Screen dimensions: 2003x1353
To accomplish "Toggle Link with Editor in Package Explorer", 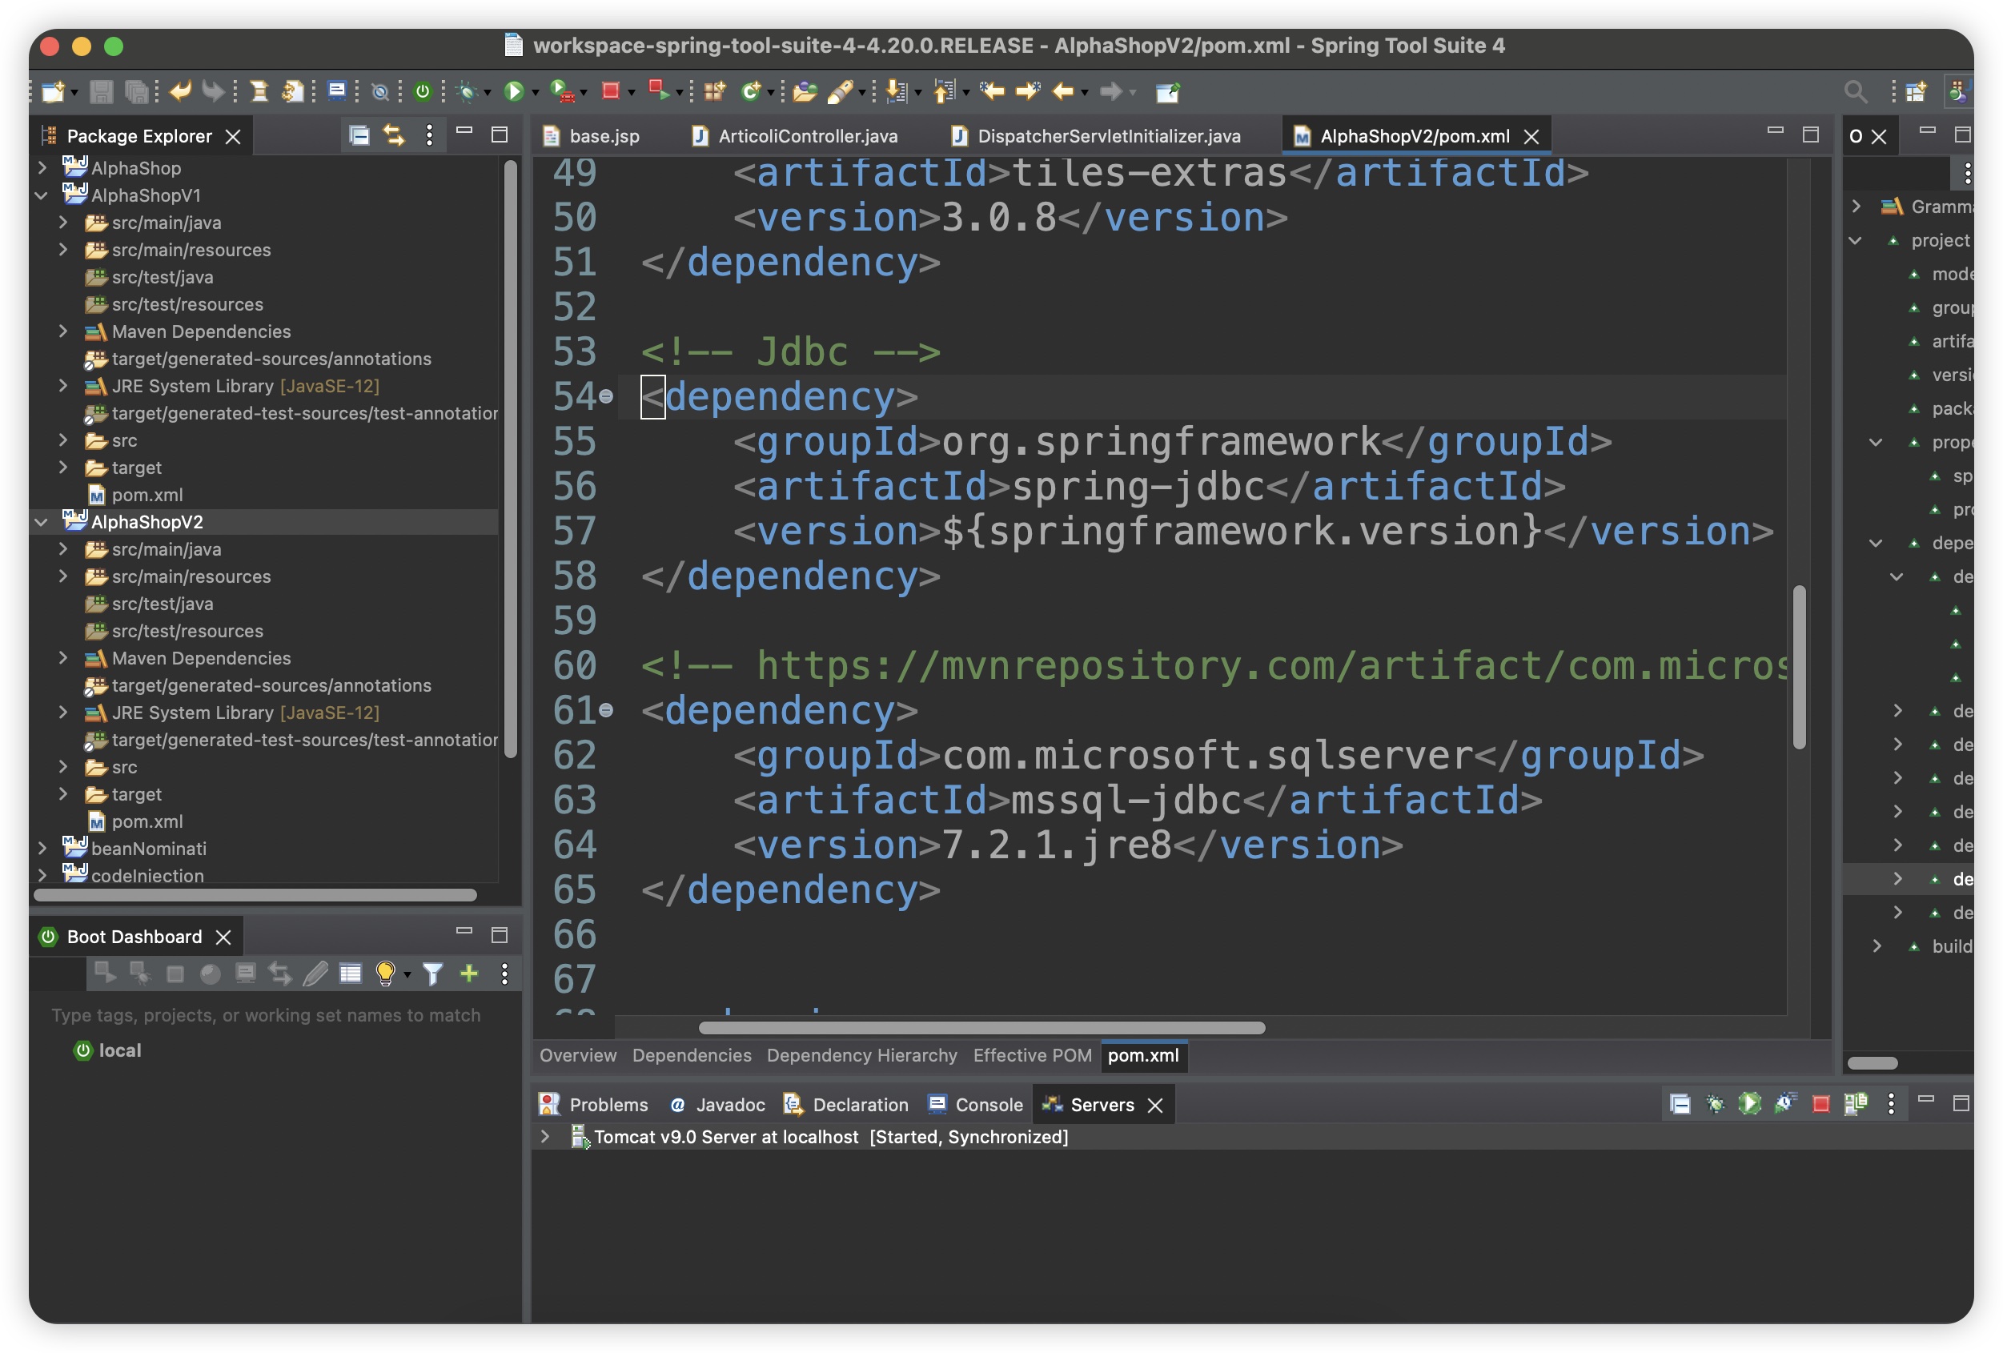I will tap(394, 135).
